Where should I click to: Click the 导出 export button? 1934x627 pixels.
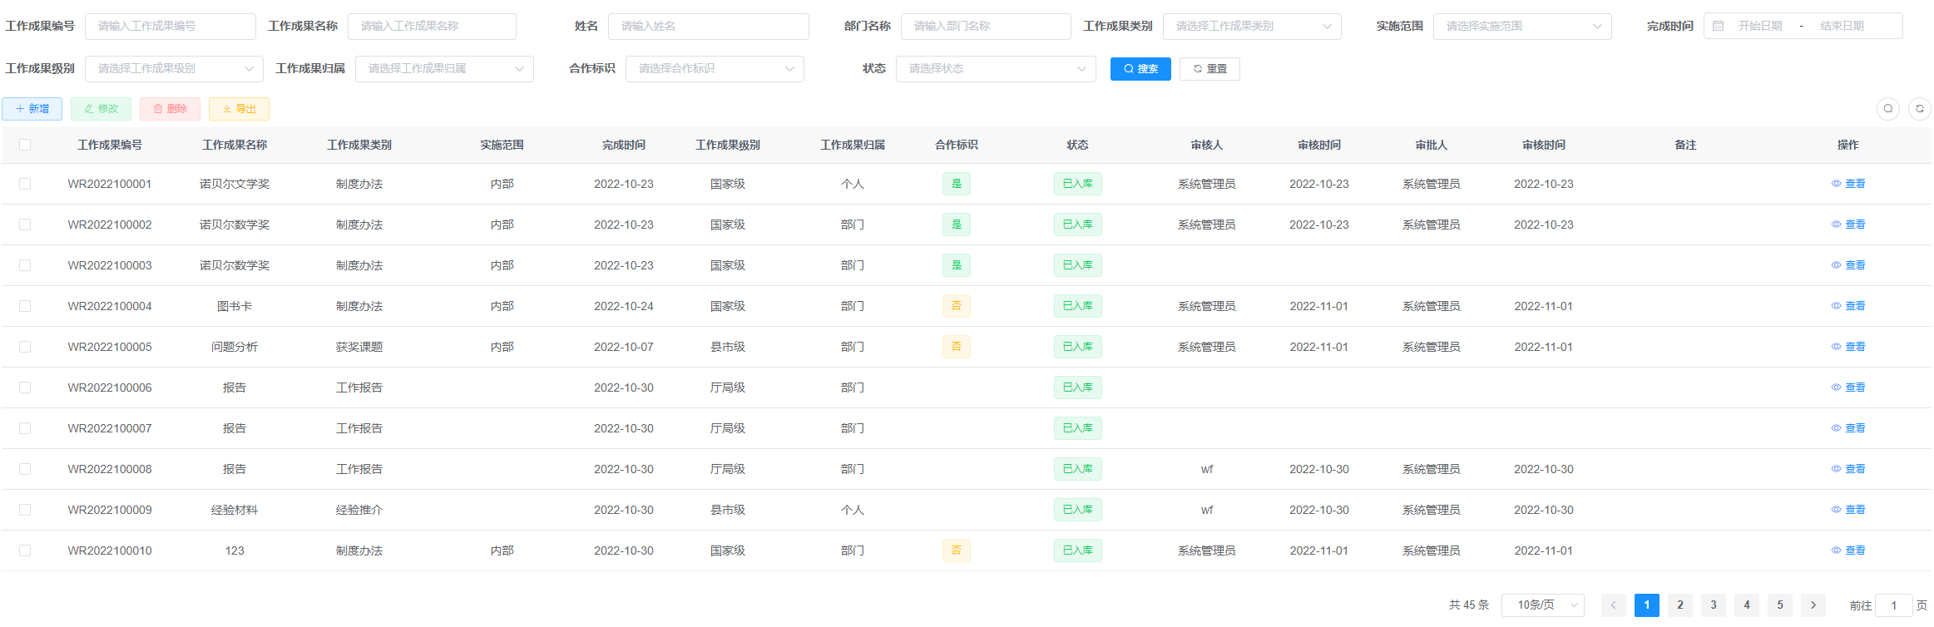pyautogui.click(x=239, y=109)
